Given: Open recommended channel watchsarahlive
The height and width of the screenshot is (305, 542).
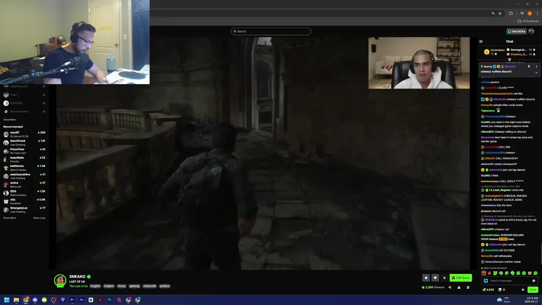Looking at the screenshot, I should [x=24, y=176].
